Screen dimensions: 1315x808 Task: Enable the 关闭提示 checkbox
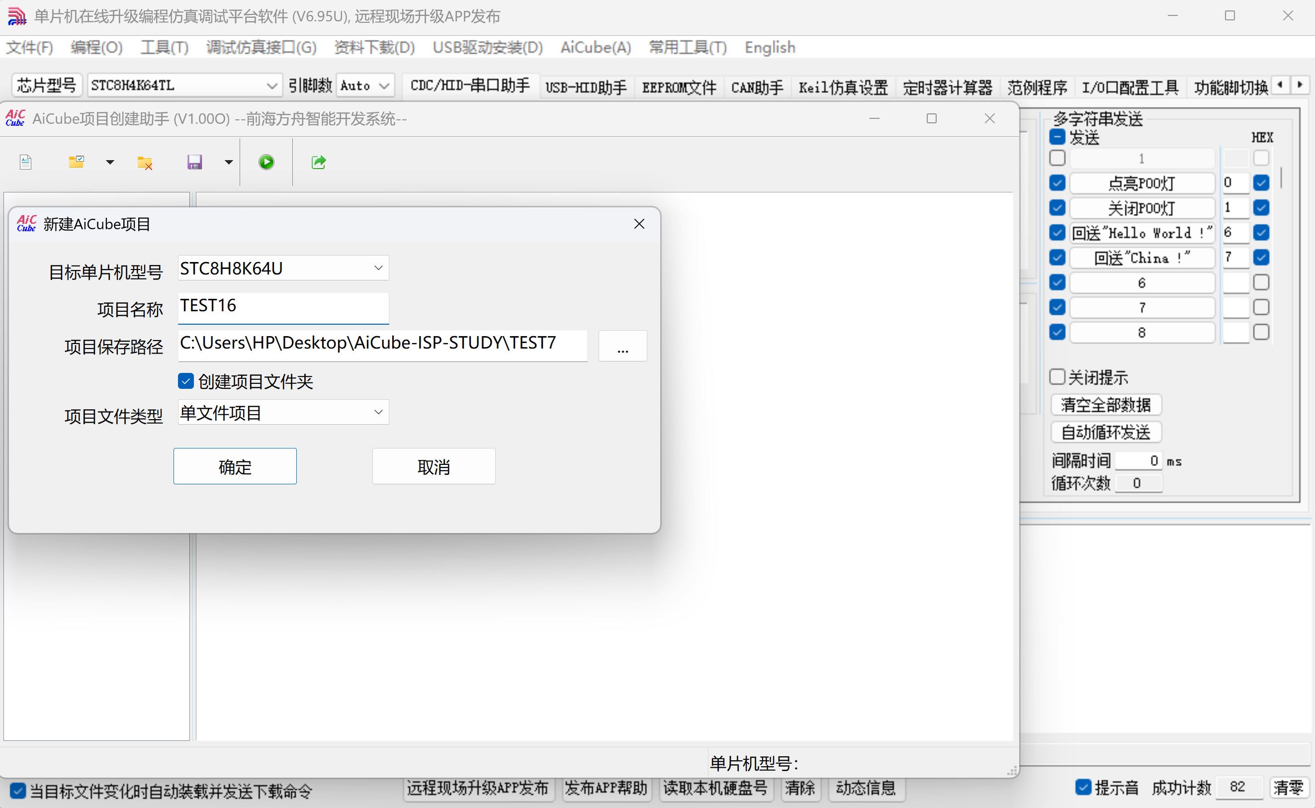[1057, 377]
